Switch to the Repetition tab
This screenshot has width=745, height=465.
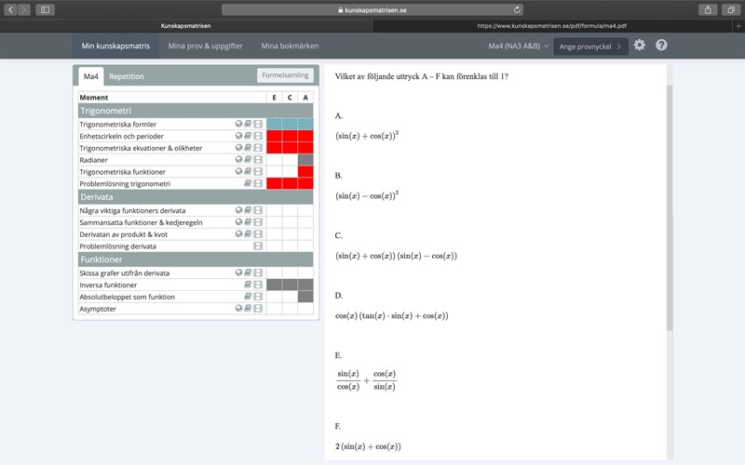click(126, 76)
